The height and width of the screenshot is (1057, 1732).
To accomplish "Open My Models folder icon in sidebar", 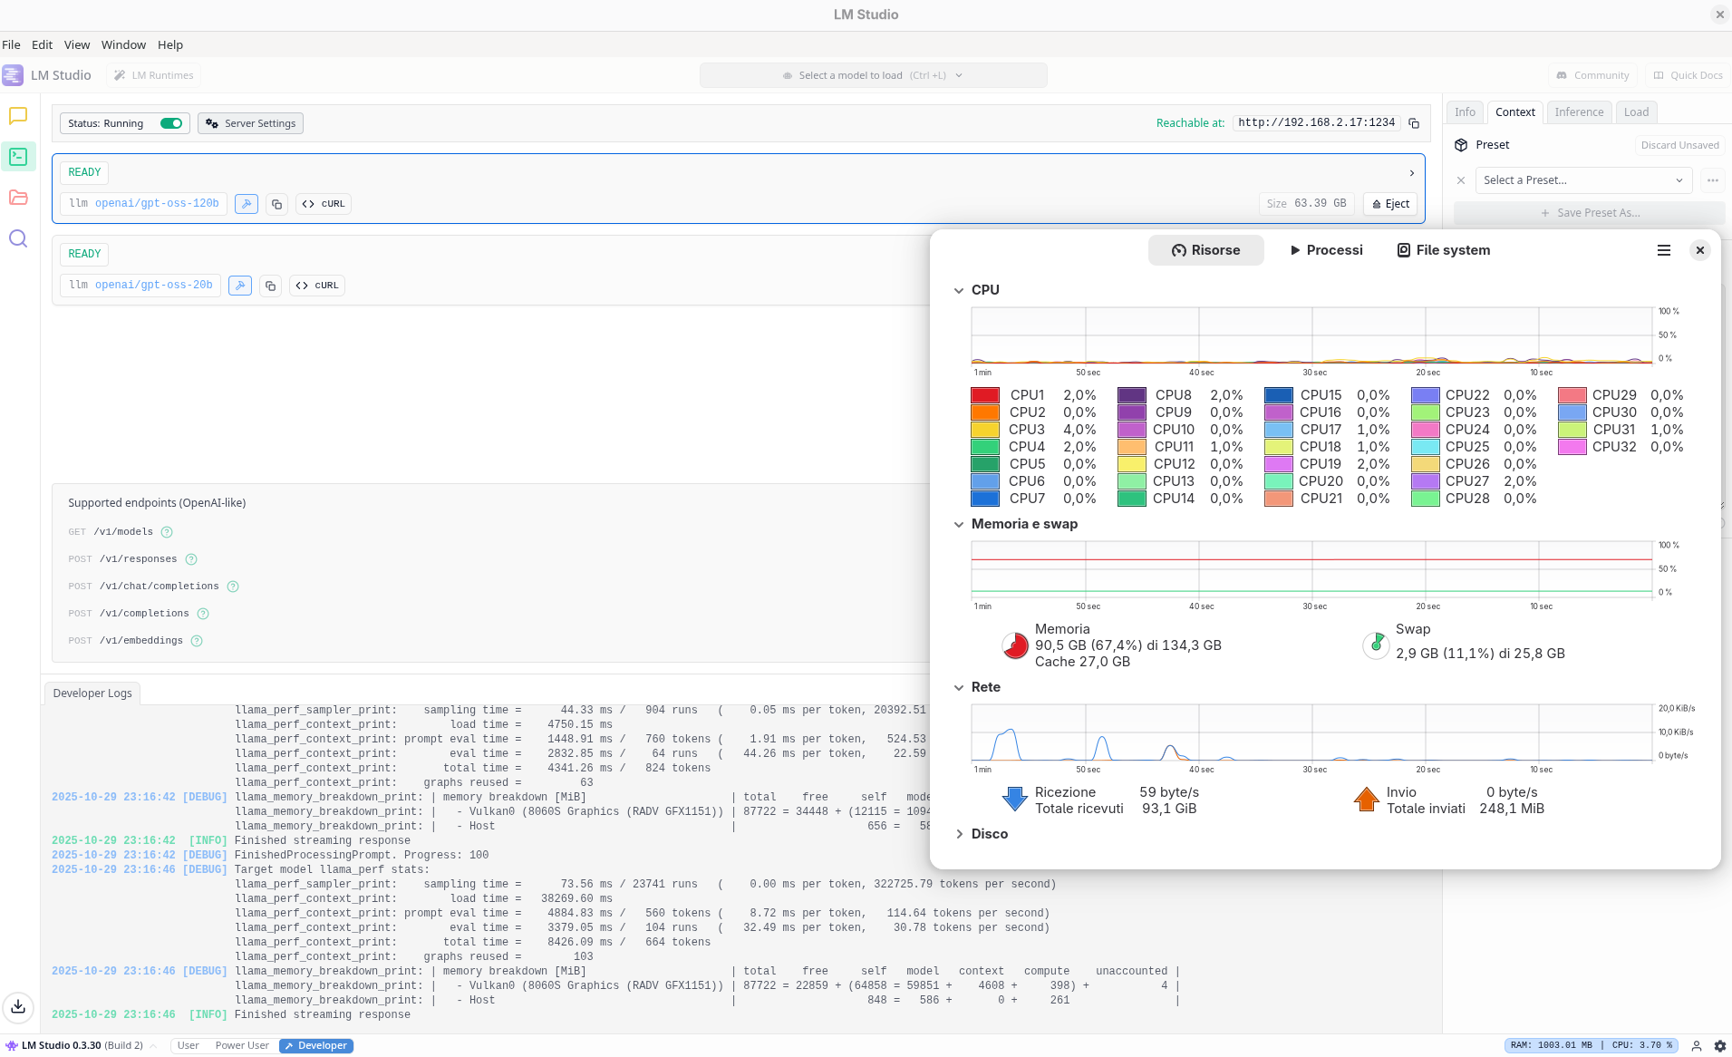I will [18, 197].
